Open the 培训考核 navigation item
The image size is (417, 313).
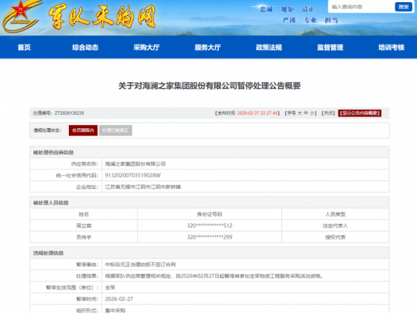(x=391, y=47)
